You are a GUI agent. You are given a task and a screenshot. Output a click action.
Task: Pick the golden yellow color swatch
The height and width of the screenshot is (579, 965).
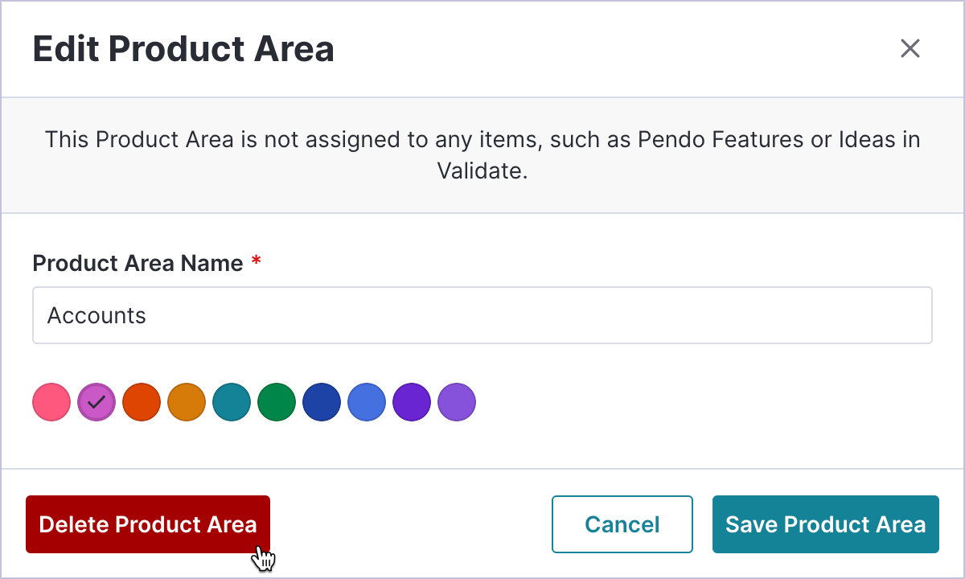click(187, 401)
